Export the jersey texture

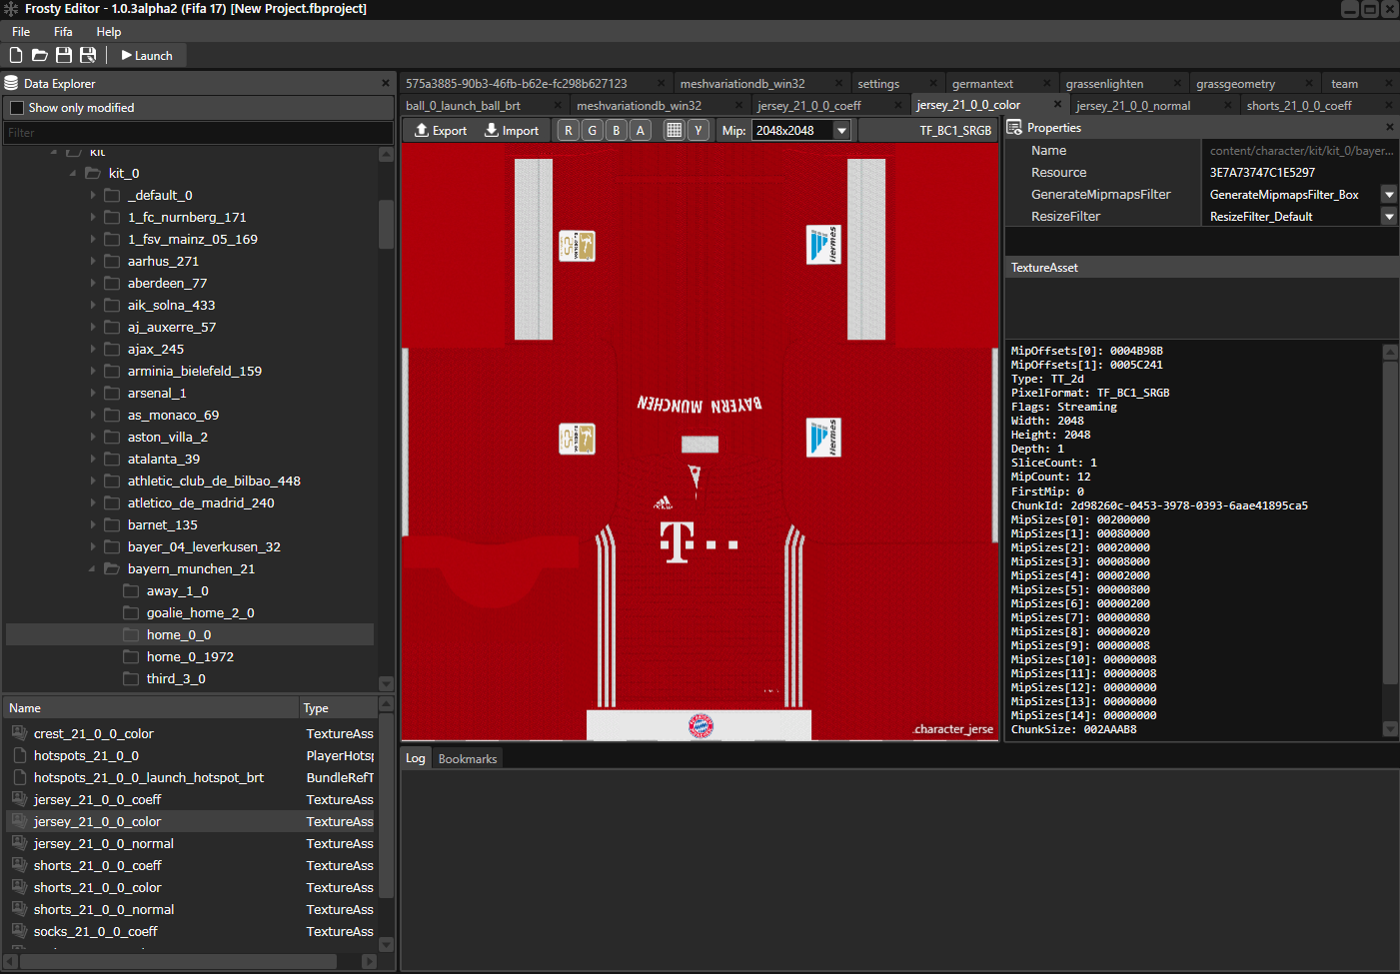click(x=441, y=130)
